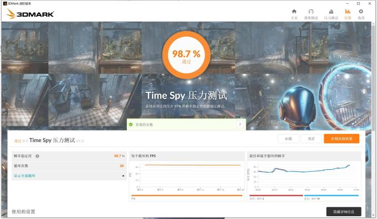The height and width of the screenshot is (219, 377).
Task: Click the large Time Spy 压力测试 banner title
Action: 186,96
